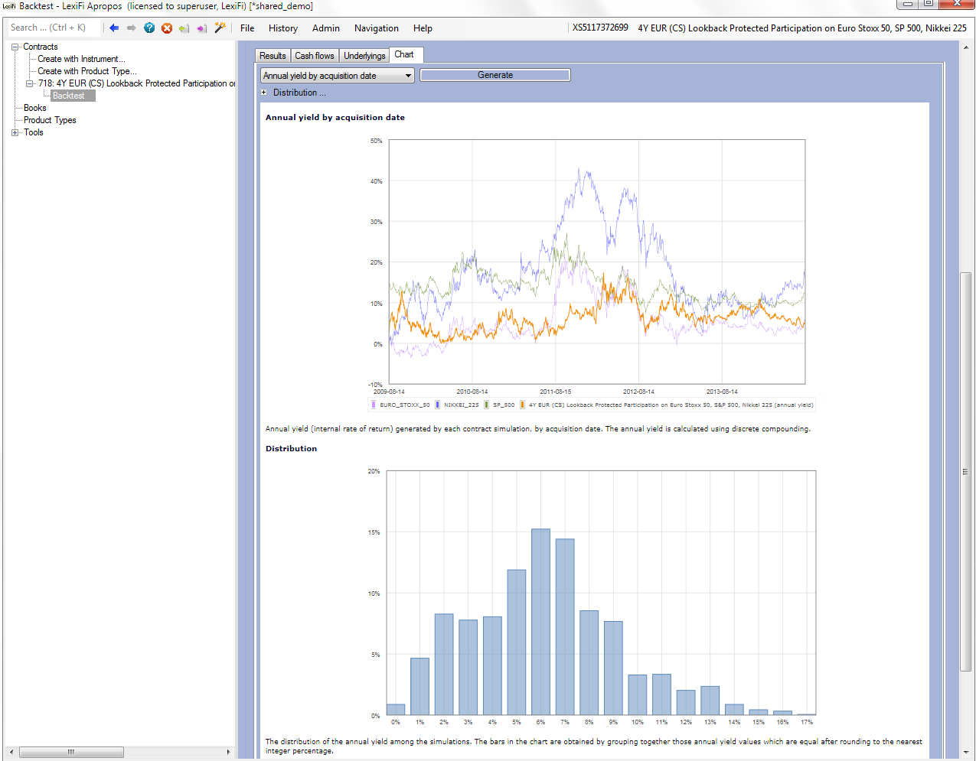Click the tree panel scroll left arrow
The width and height of the screenshot is (976, 761).
(x=11, y=753)
